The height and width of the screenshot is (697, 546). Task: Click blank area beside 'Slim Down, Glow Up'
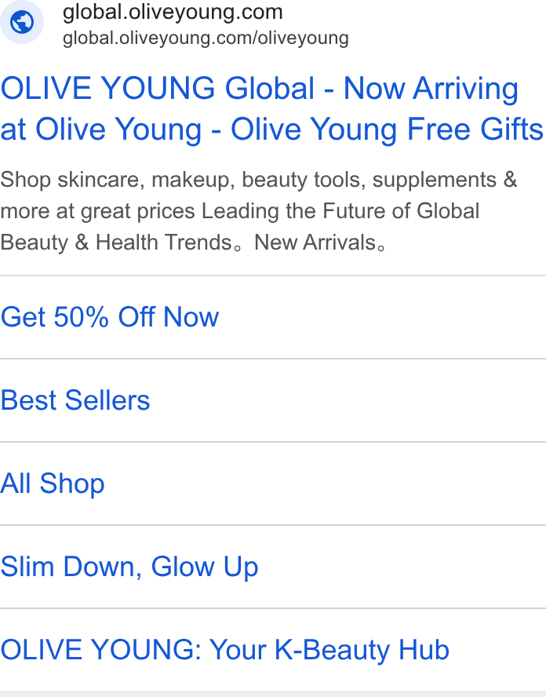pyautogui.click(x=402, y=567)
